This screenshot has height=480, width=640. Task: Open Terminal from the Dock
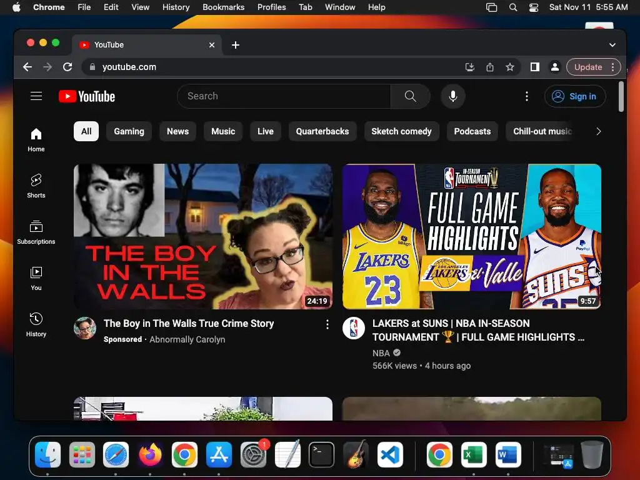[321, 454]
